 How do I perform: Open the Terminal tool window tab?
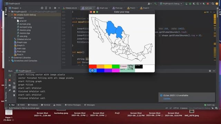[46, 105]
